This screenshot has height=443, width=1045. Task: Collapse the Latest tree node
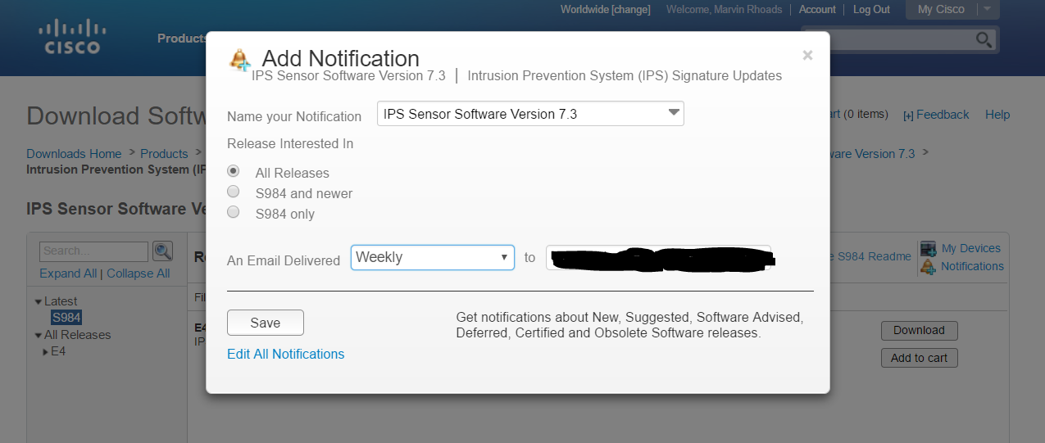coord(38,301)
